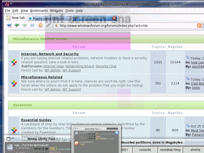Open Internet, Network and Security forum
Screen dimensions: 204x153
coord(50,54)
